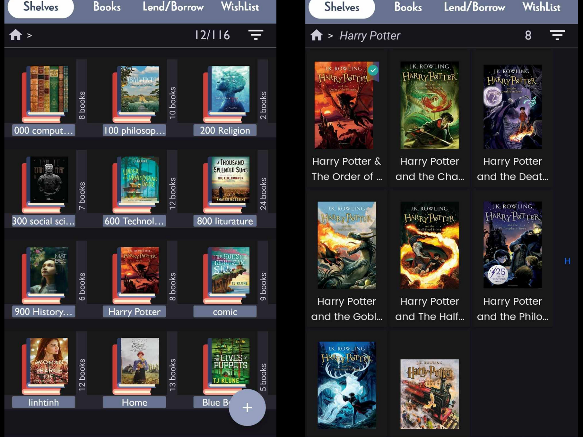Click the home icon in the right breadcrumb
The image size is (583, 437).
[x=317, y=35]
